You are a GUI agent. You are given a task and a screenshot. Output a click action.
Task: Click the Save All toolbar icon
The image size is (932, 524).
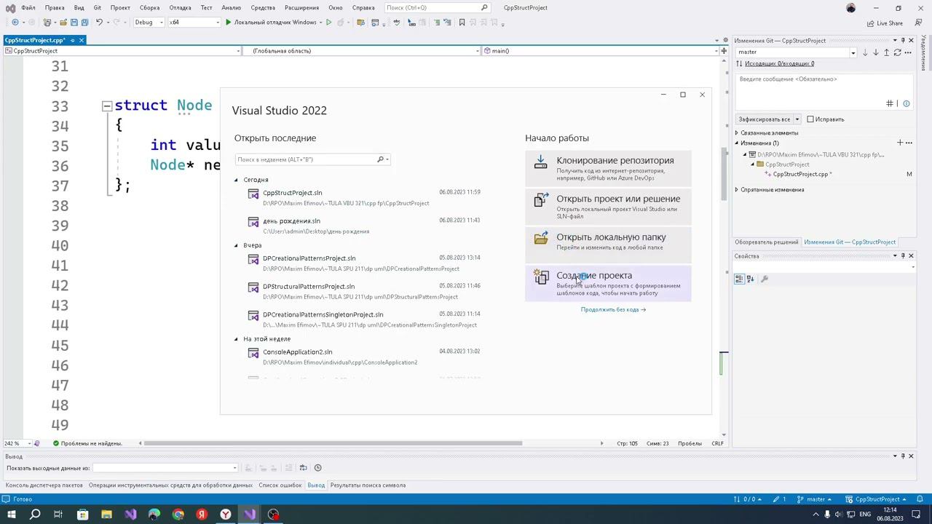click(x=84, y=23)
